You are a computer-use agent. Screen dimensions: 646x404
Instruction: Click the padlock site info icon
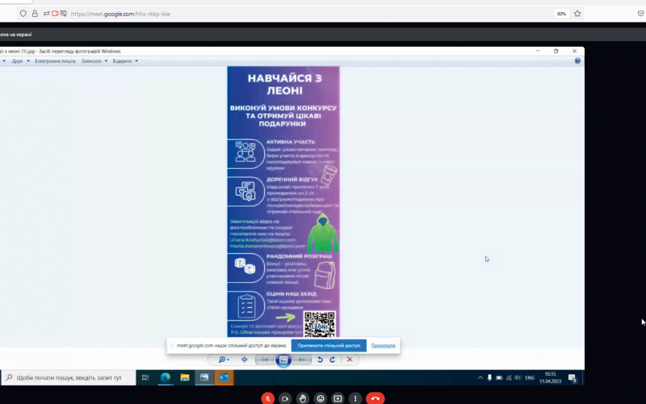(35, 14)
